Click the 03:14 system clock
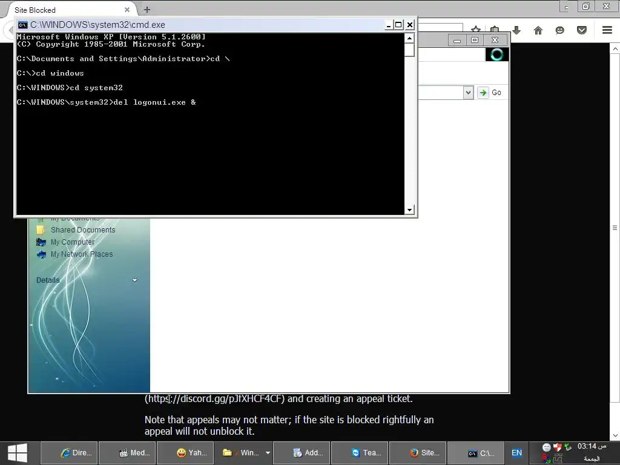 coord(592,446)
